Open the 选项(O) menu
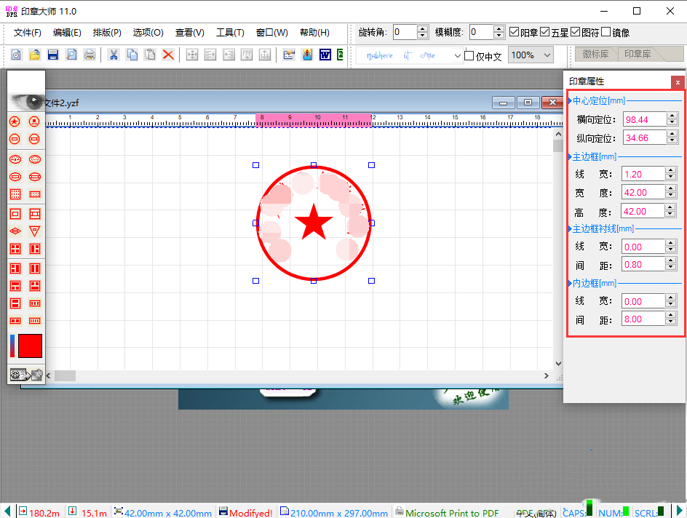 [148, 33]
